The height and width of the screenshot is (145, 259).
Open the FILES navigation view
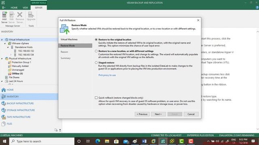[29, 124]
